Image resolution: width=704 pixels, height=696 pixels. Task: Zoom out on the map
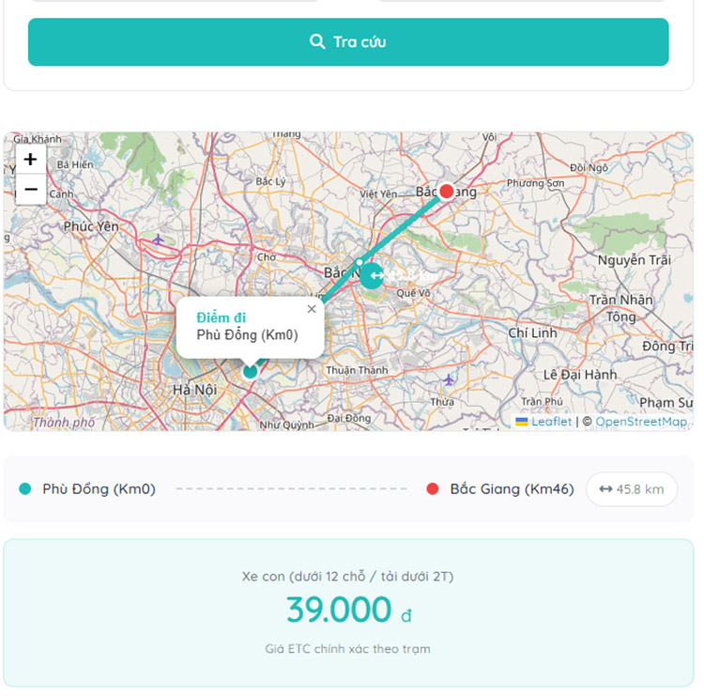tap(31, 190)
